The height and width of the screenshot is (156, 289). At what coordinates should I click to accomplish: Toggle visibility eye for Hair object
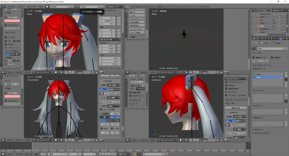point(279,26)
